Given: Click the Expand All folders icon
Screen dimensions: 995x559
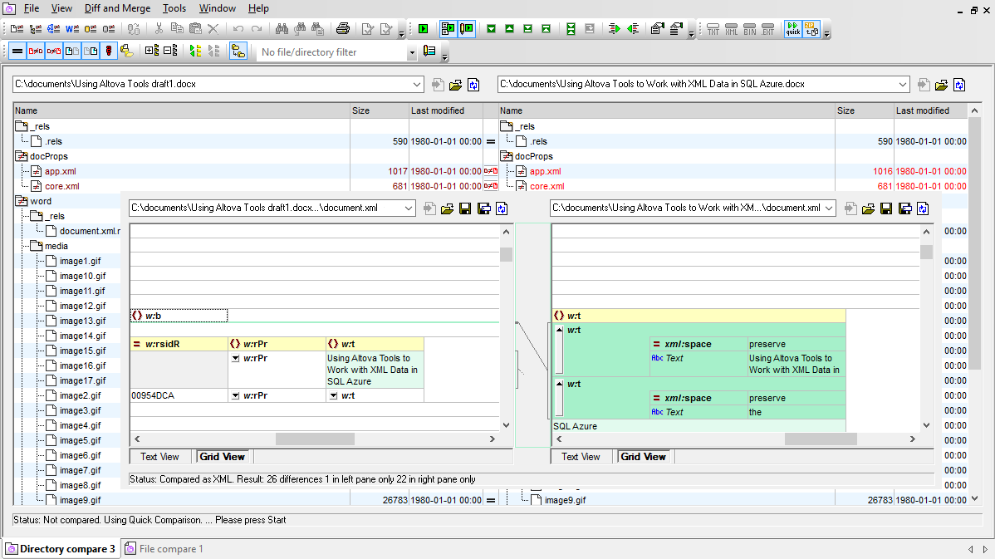Looking at the screenshot, I should point(152,51).
